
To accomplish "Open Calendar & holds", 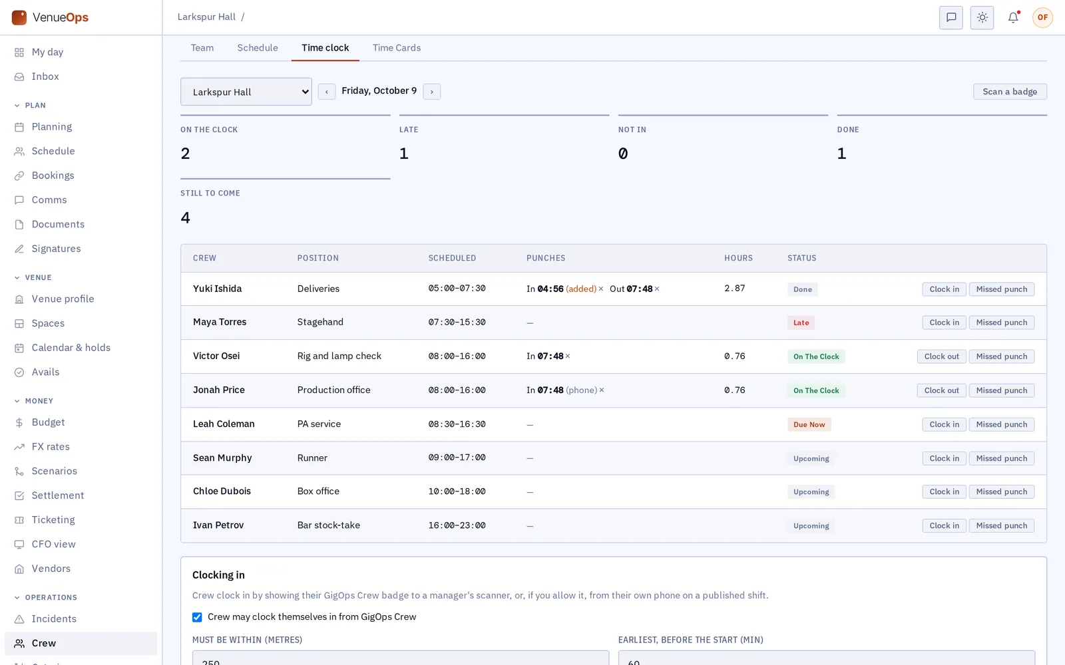I will coord(81,348).
